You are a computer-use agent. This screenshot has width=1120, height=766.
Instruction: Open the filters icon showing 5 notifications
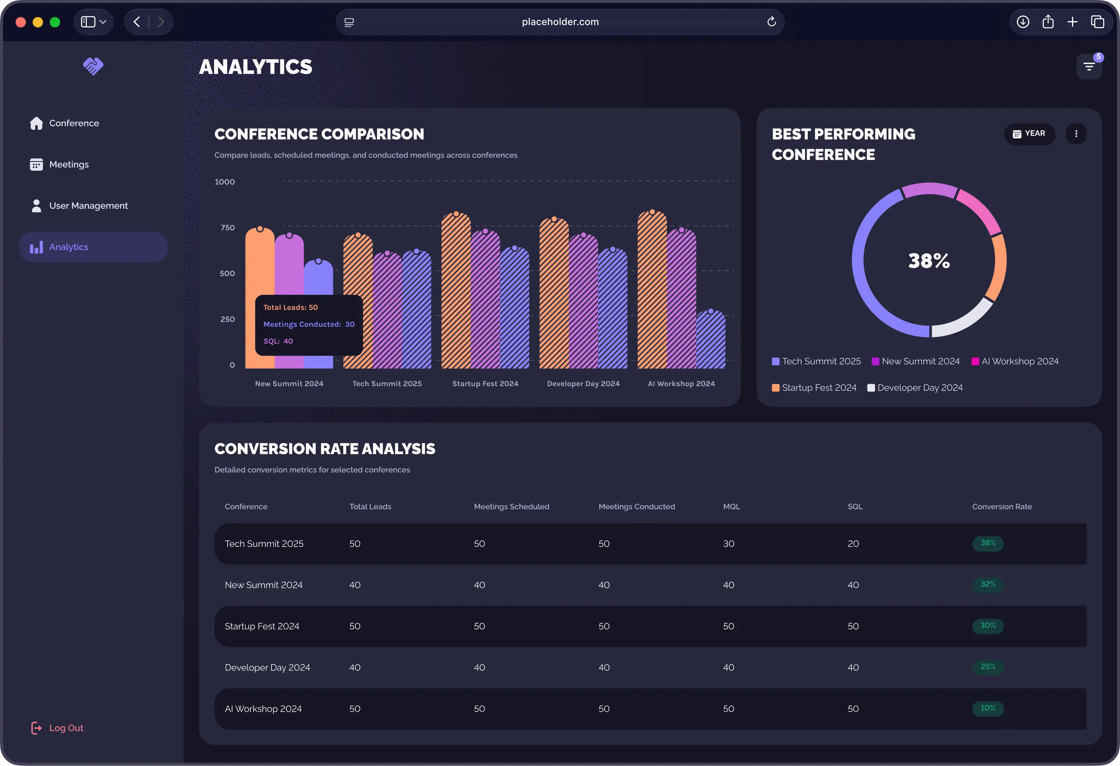1090,66
